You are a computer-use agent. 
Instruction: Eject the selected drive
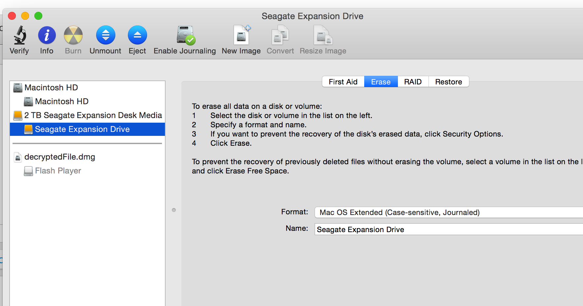tap(137, 35)
